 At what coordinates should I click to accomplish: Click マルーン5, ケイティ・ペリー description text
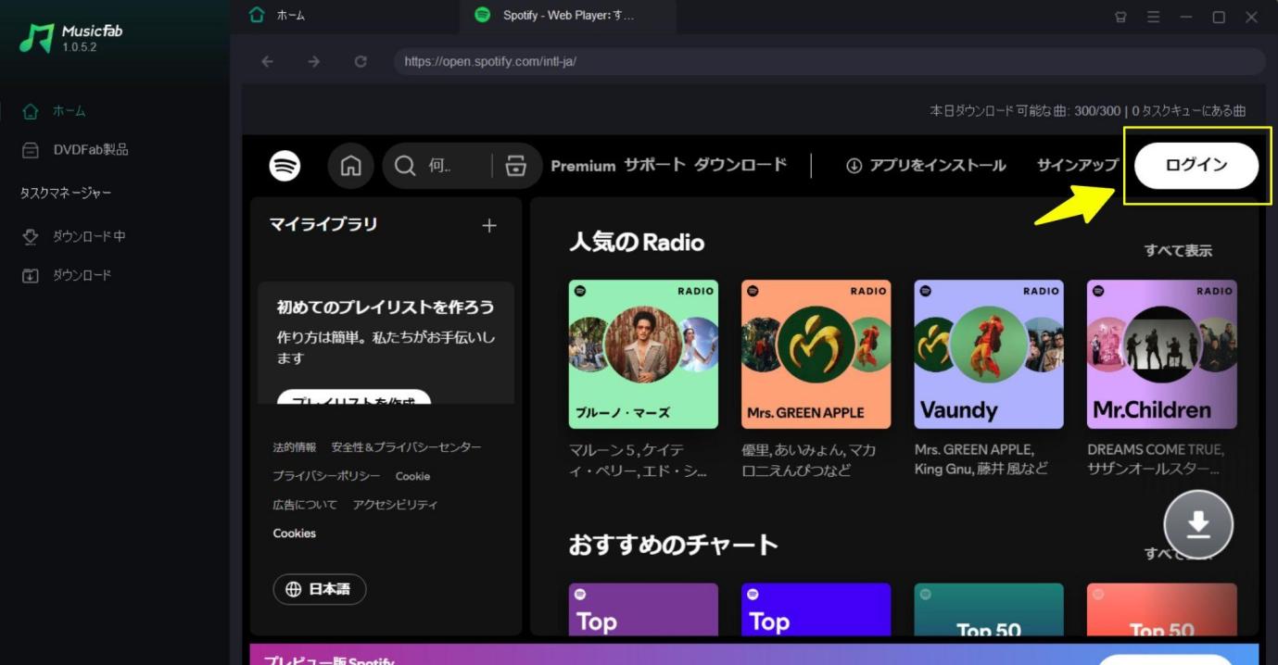[639, 460]
